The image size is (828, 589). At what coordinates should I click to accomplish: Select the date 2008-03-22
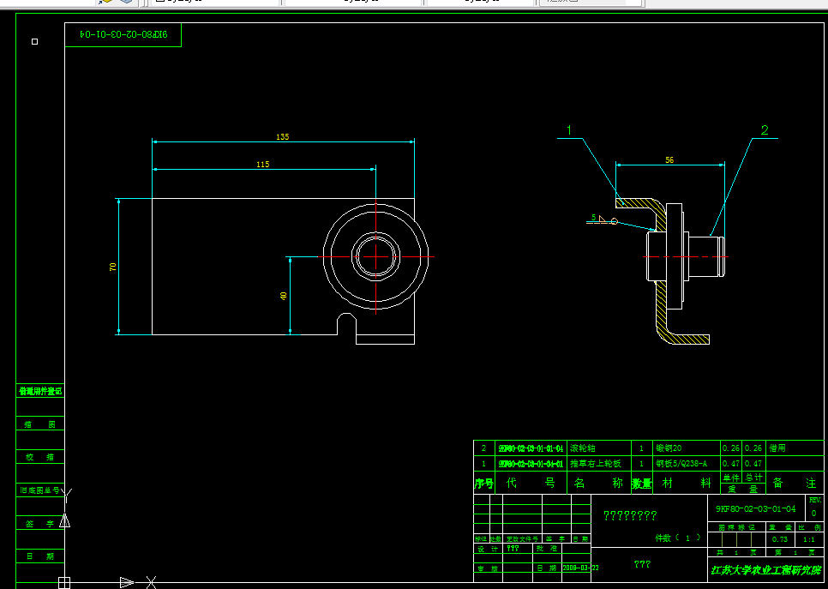point(580,568)
